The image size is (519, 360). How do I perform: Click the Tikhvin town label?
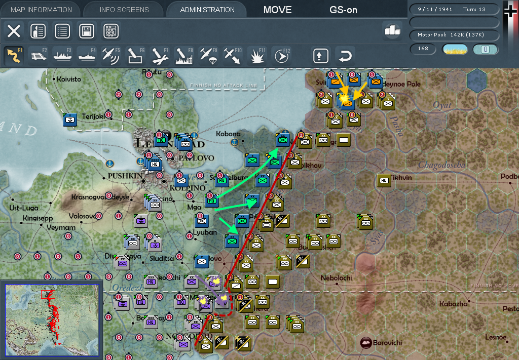pos(401,178)
